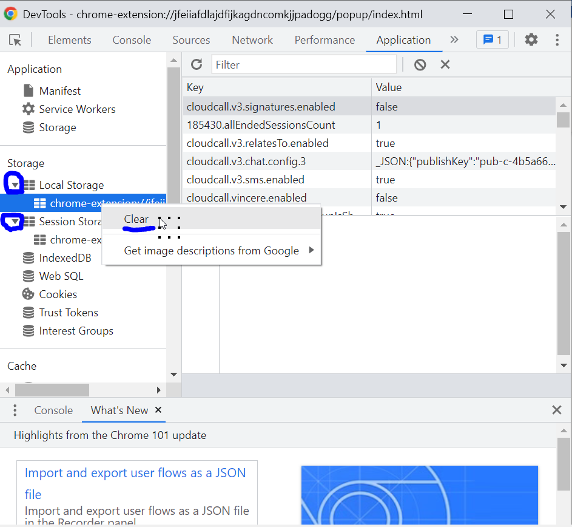The height and width of the screenshot is (527, 572).
Task: Select the What's New drawer tab
Action: click(119, 410)
